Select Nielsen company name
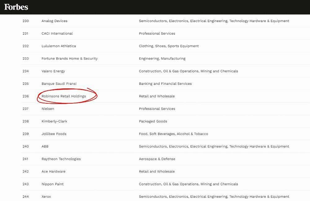 (48, 109)
